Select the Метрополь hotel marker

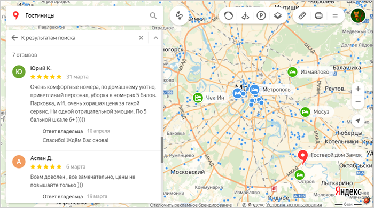click(254, 90)
